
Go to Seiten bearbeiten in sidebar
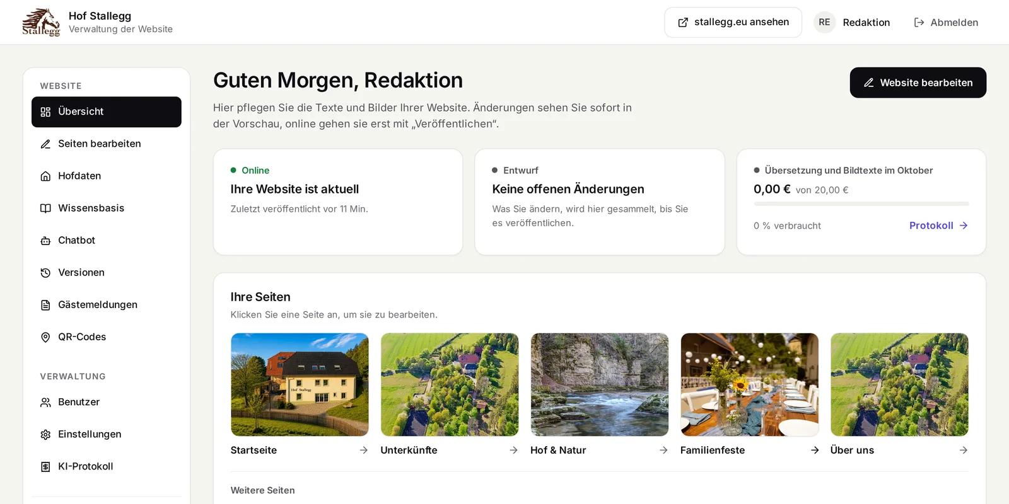(x=107, y=144)
